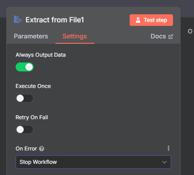Click the Always Output Data label

click(41, 55)
